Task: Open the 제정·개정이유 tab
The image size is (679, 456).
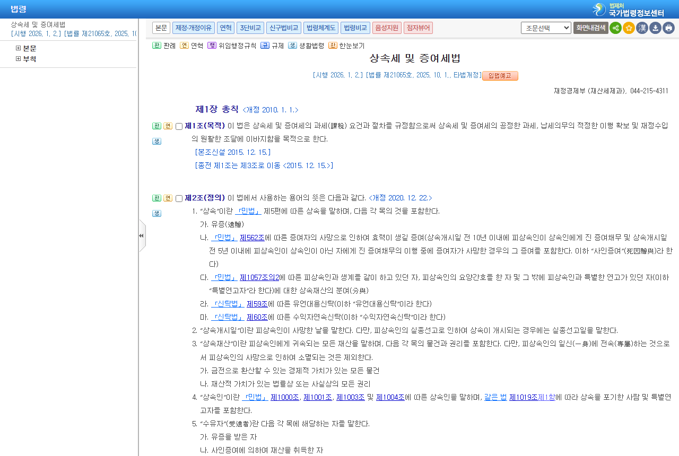Action: 194,28
